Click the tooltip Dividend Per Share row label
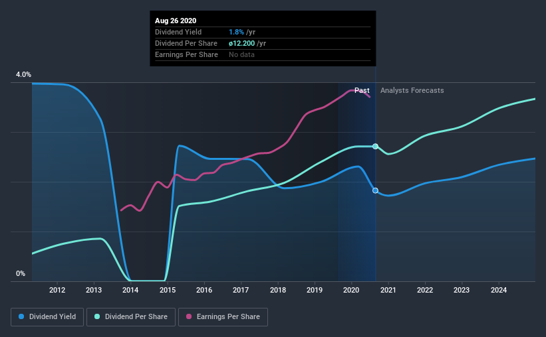 click(186, 43)
